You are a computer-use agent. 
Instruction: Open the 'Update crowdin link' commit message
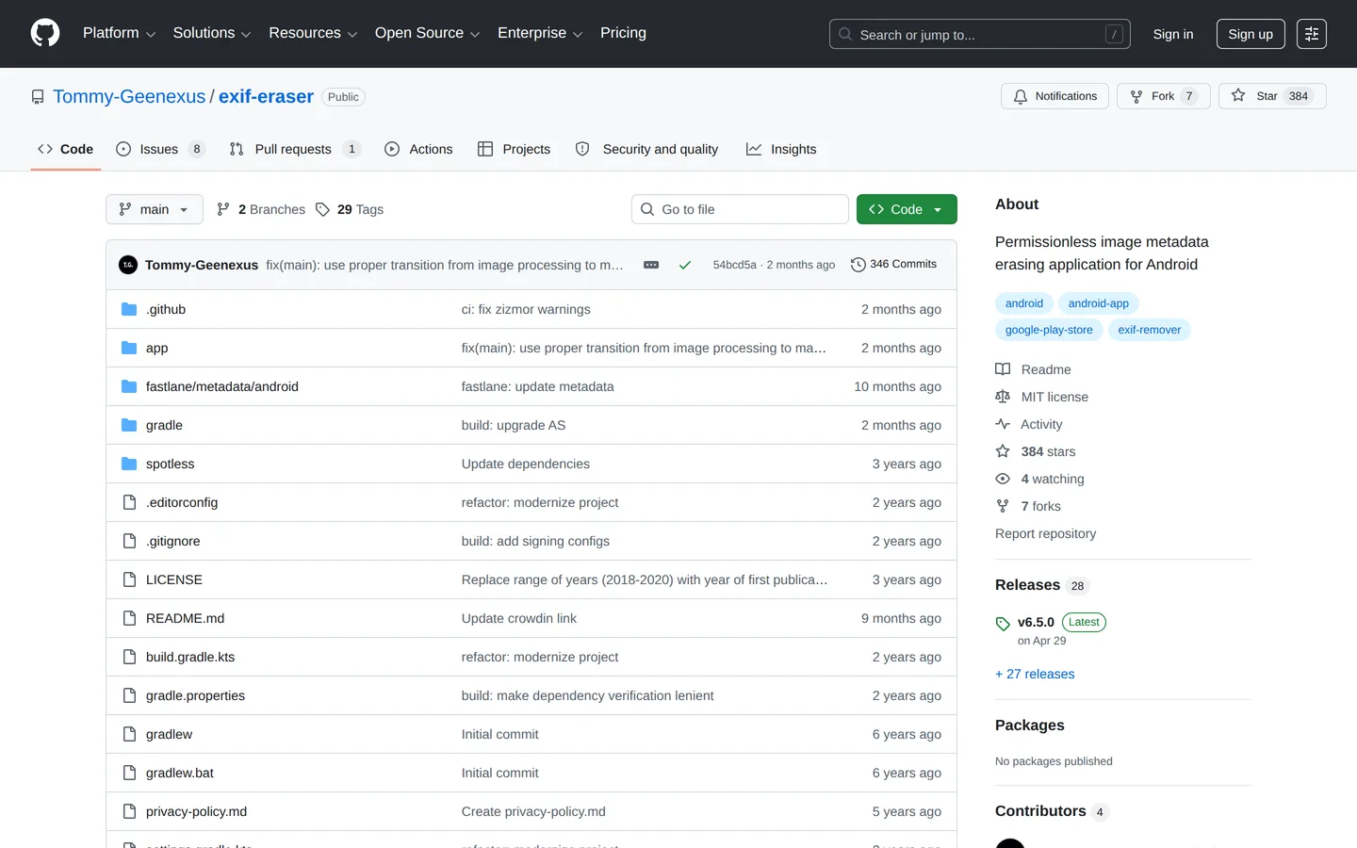point(519,618)
